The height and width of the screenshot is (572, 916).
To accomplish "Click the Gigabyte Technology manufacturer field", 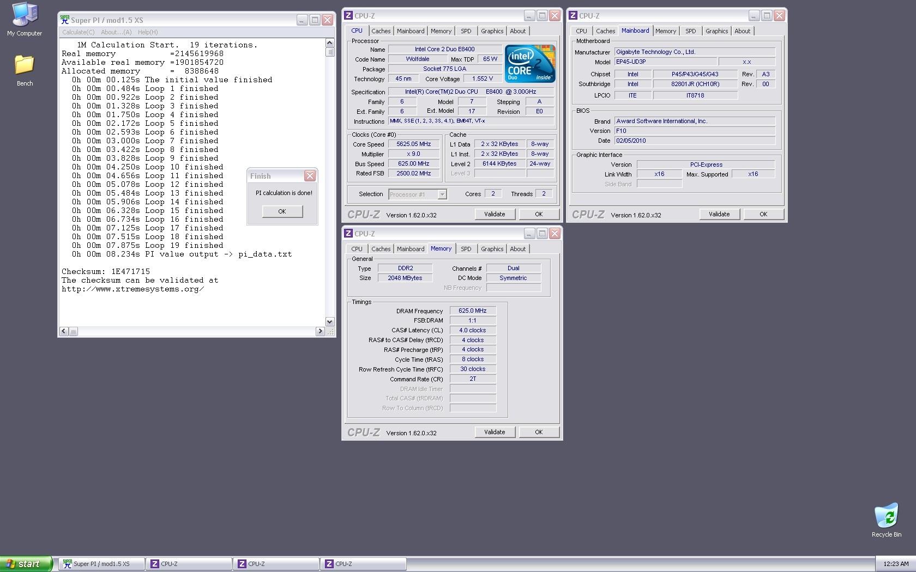I will click(695, 52).
